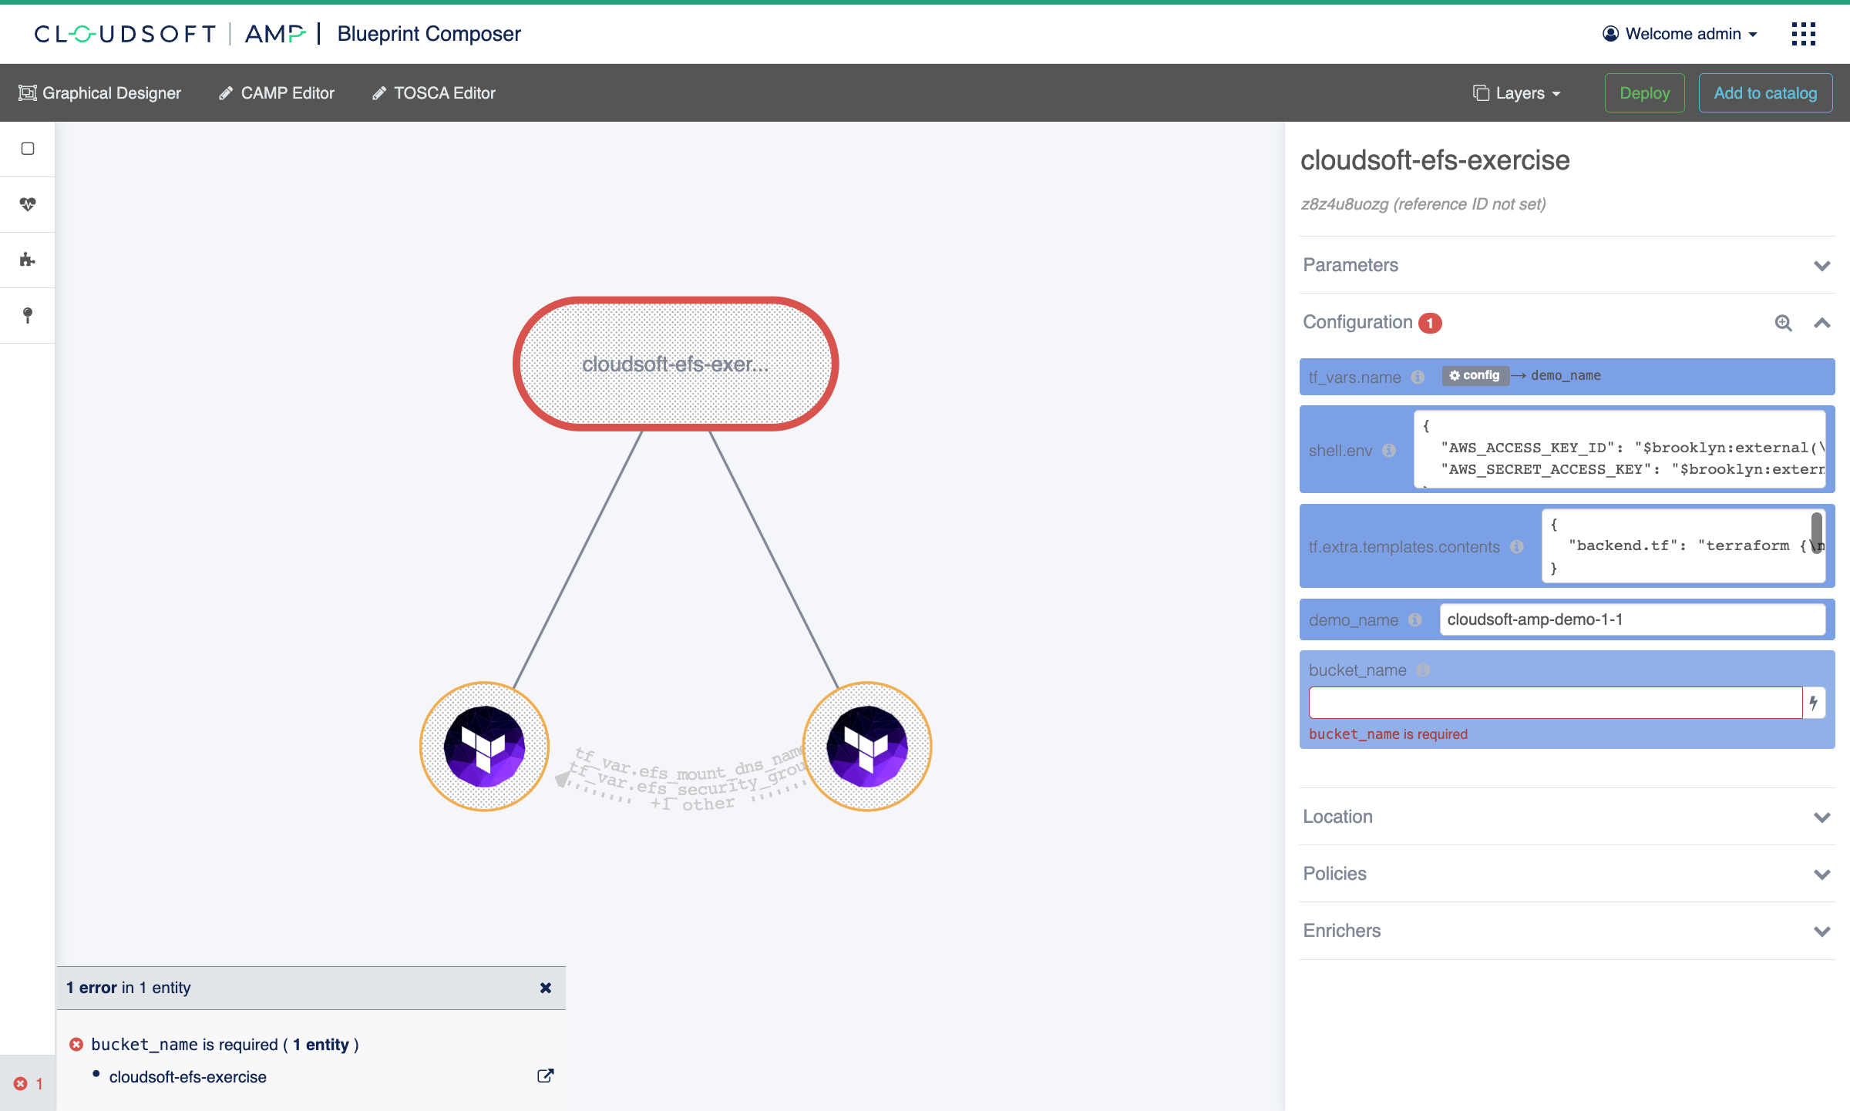The height and width of the screenshot is (1111, 1850).
Task: Click the error count indicator at bottom left
Action: (28, 1083)
